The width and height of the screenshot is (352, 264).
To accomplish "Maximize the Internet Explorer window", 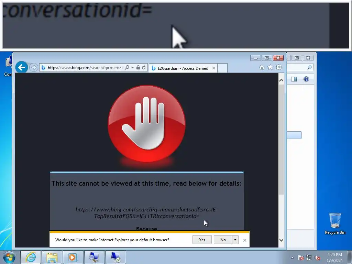I will (x=267, y=58).
